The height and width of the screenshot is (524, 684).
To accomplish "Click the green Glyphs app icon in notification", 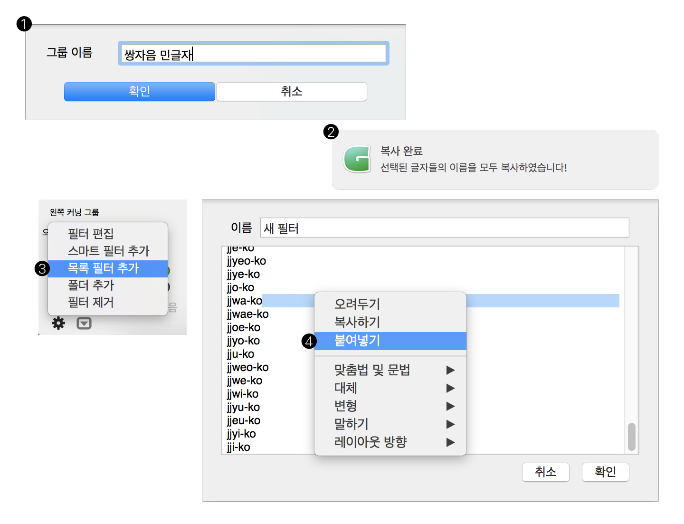I will click(x=357, y=159).
